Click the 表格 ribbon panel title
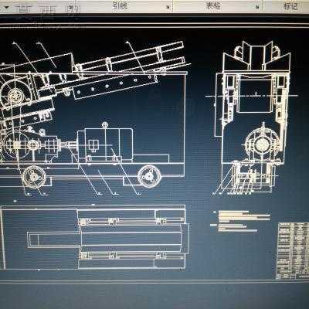309x309 pixels. tap(213, 5)
